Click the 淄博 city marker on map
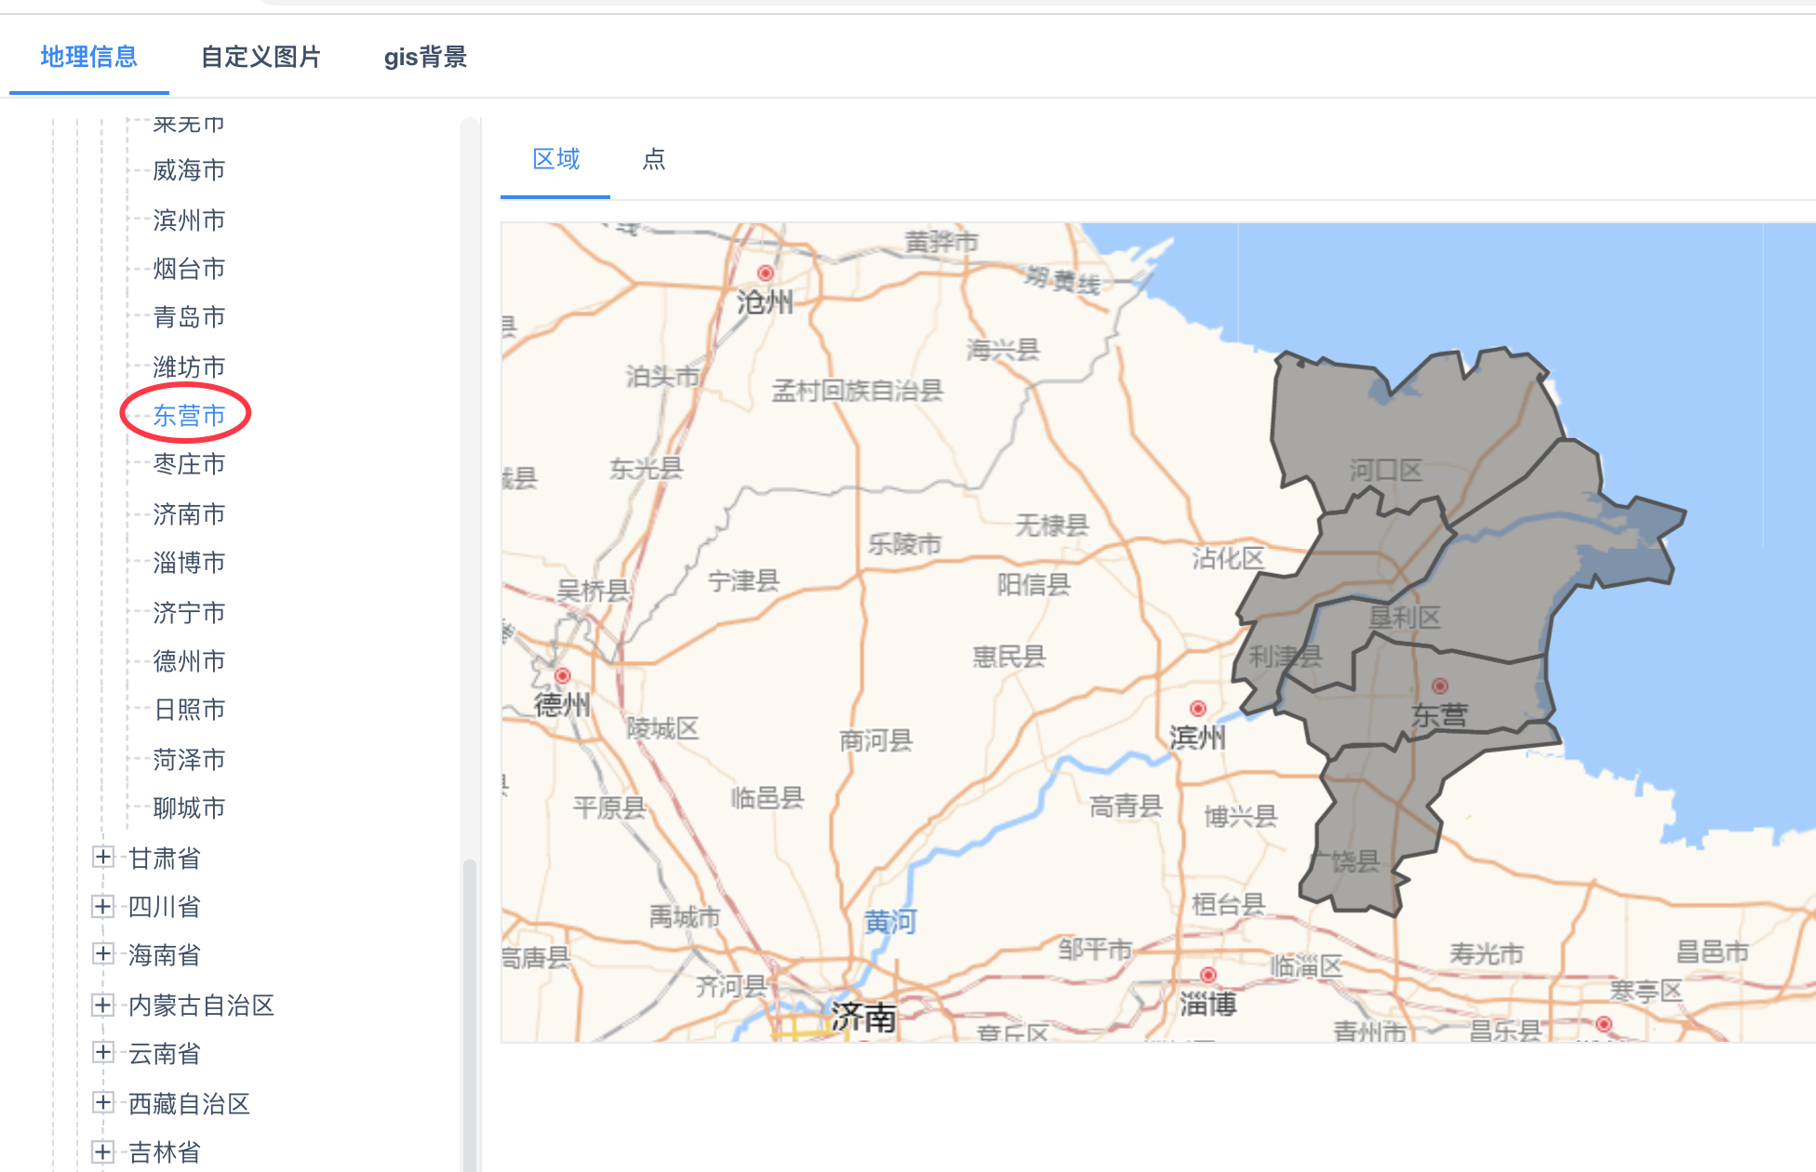This screenshot has width=1816, height=1172. click(1208, 975)
